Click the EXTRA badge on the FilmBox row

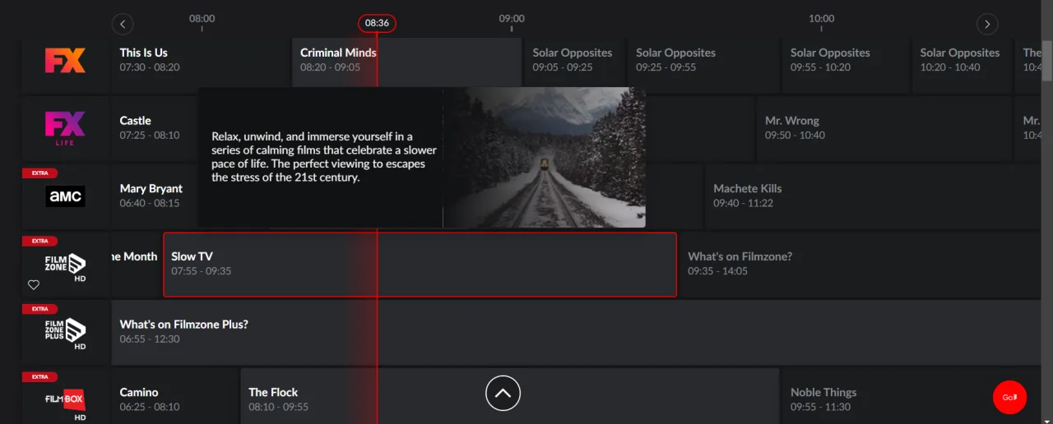click(39, 376)
